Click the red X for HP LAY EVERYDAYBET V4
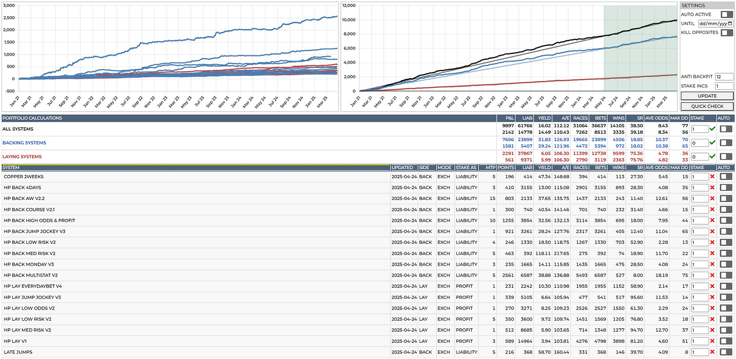This screenshot has height=359, width=736. (712, 286)
